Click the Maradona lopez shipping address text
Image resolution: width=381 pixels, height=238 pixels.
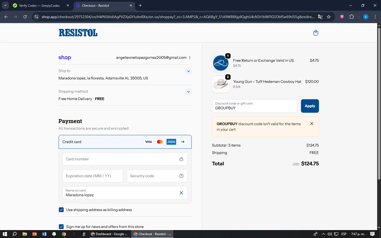pyautogui.click(x=103, y=78)
